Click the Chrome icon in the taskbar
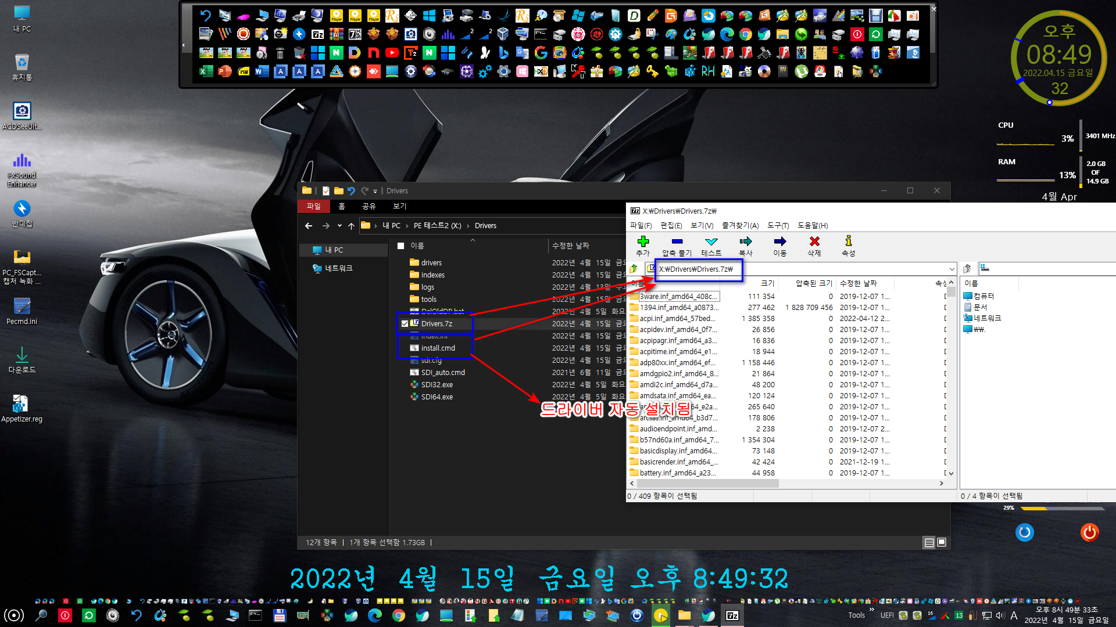The height and width of the screenshot is (627, 1116). click(x=399, y=615)
